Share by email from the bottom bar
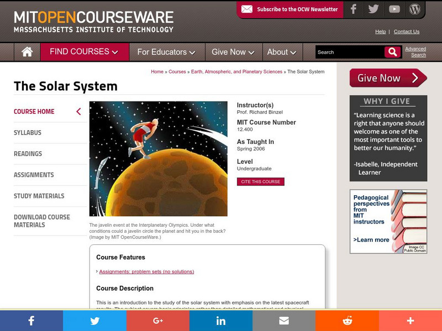The height and width of the screenshot is (331, 442). (x=284, y=321)
